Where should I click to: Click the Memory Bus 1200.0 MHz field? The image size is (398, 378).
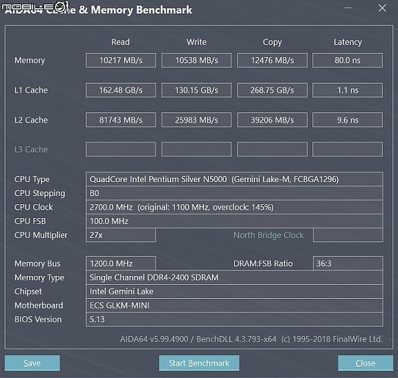point(121,263)
